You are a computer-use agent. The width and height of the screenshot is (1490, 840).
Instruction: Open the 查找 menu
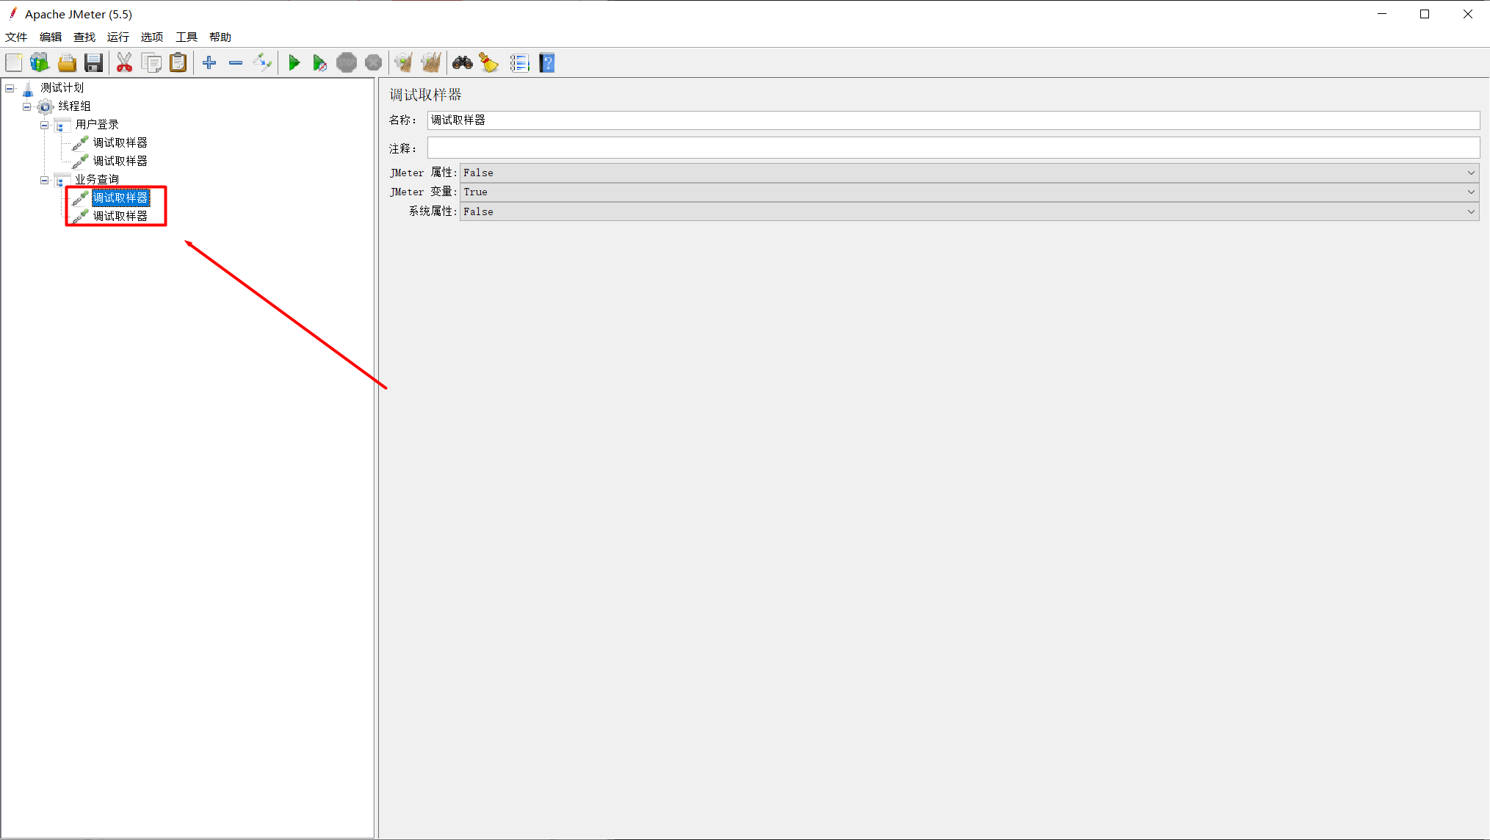coord(84,37)
